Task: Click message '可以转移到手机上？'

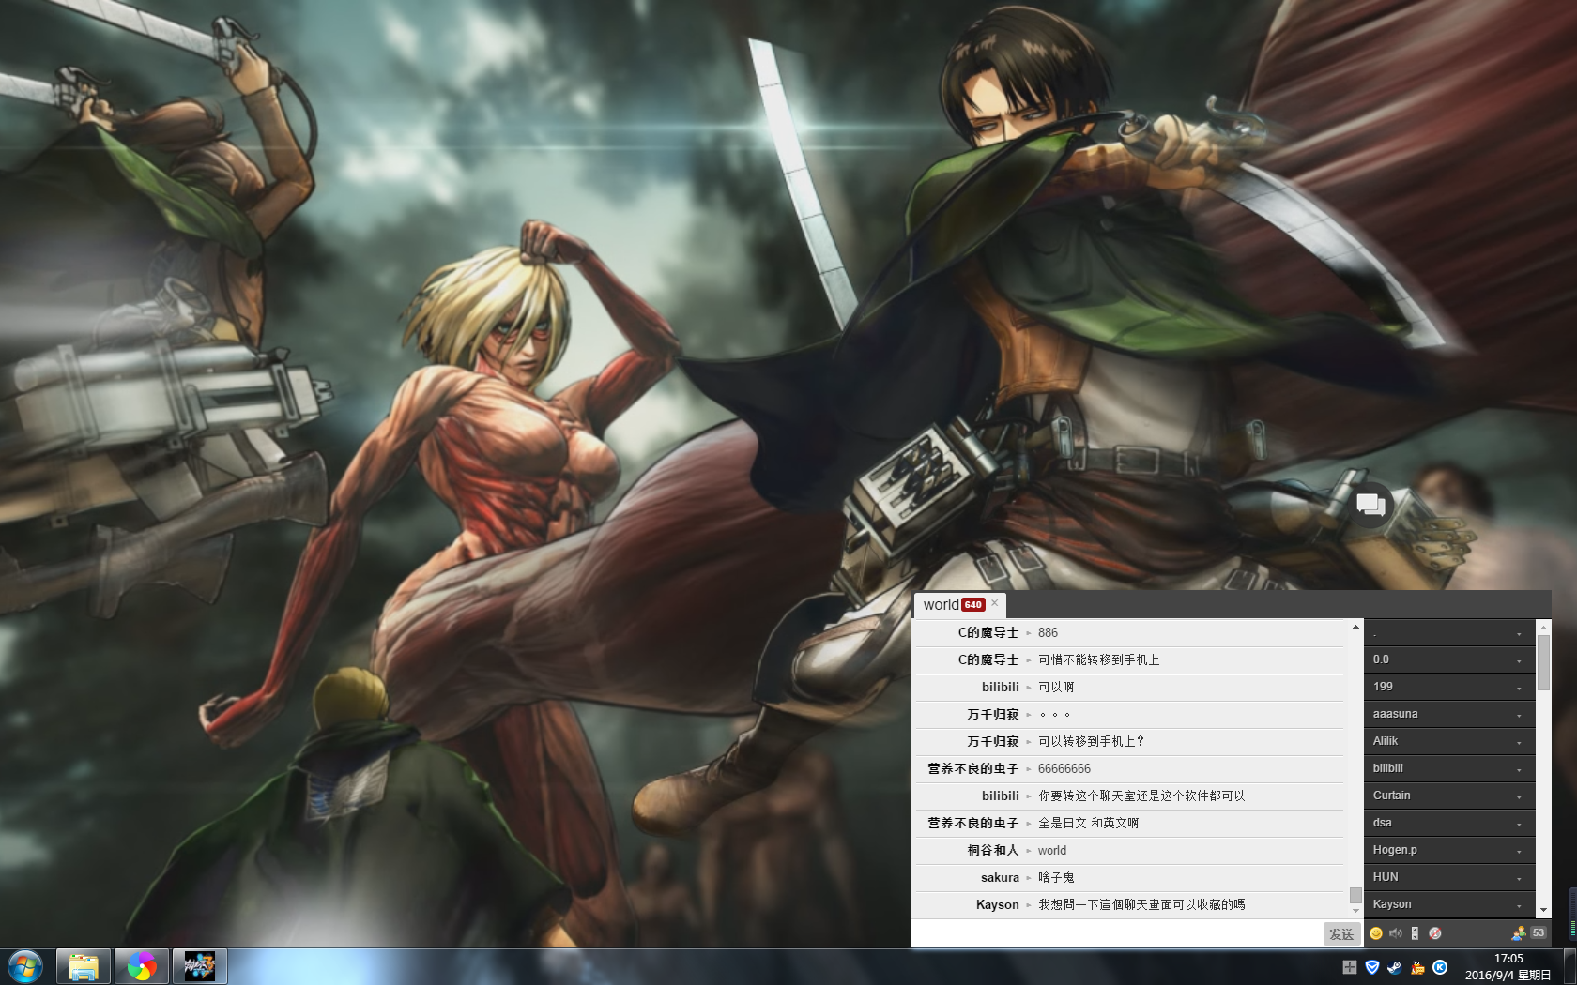Action: click(x=1092, y=741)
